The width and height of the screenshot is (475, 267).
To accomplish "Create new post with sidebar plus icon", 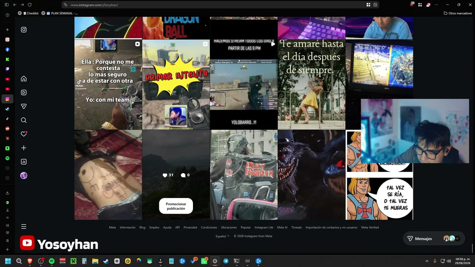I will [x=24, y=148].
